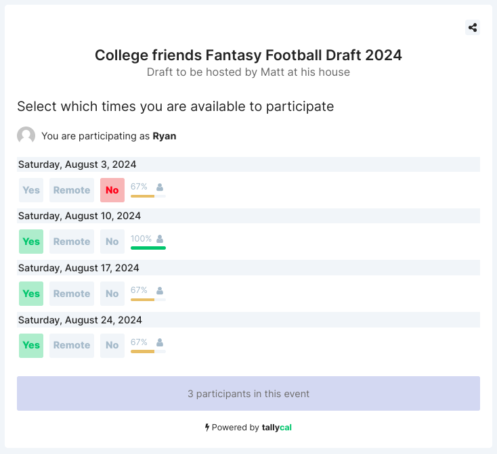Screen dimensions: 497x454
Task: Click the share icon at top right
Action: point(473,28)
